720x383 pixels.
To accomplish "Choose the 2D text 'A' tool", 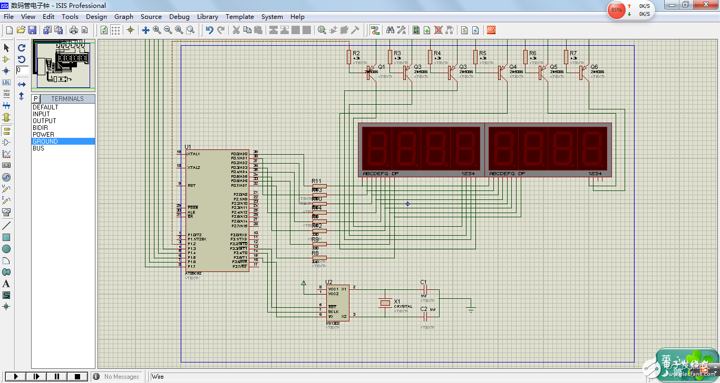I will (6, 284).
